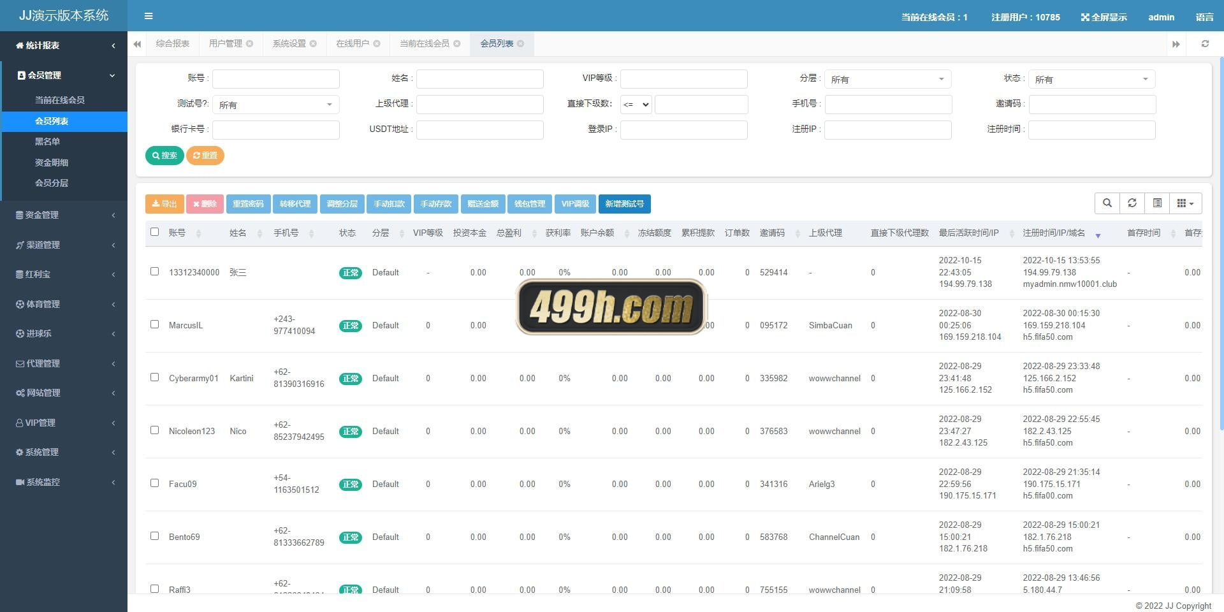The height and width of the screenshot is (612, 1224).
Task: Close the 系统设置 tab
Action: click(313, 44)
